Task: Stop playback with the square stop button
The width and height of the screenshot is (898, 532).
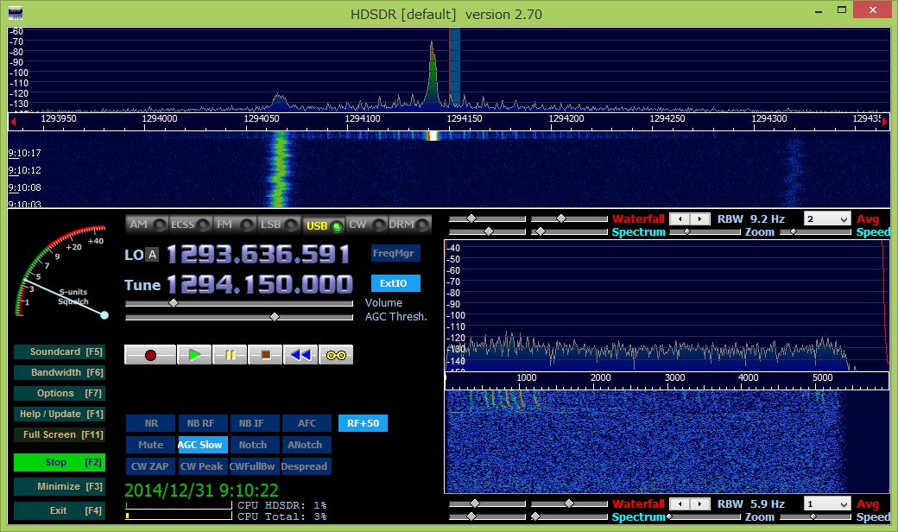Action: [x=265, y=355]
